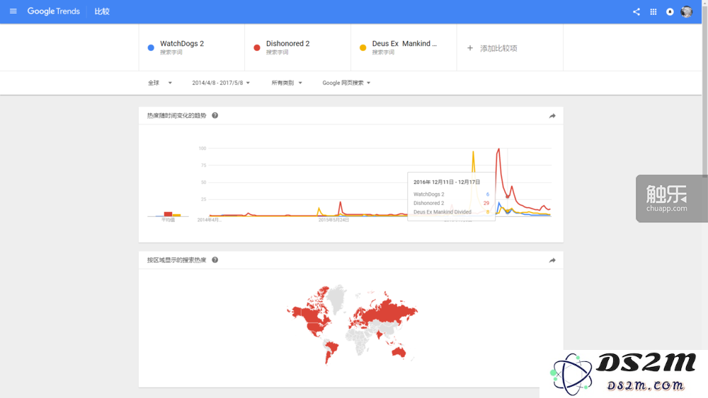The image size is (708, 398).
Task: Open the 2014/4/8 - 2017/5/8 date range dropdown
Action: [x=221, y=83]
